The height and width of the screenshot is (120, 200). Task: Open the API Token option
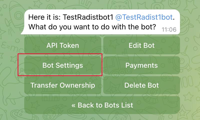62,46
